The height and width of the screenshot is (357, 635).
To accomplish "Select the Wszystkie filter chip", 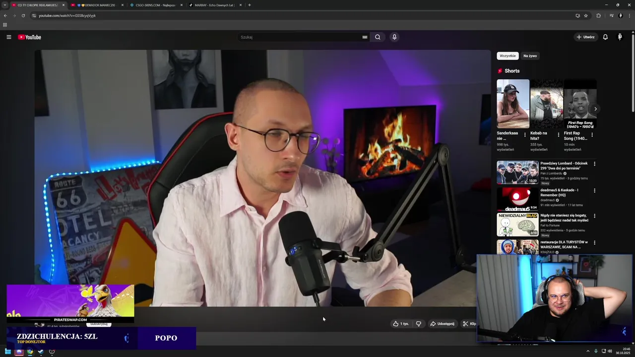I will coord(508,56).
